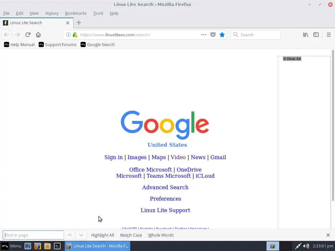Open the Bookmarks menu
Image resolution: width=335 pixels, height=251 pixels.
click(76, 13)
